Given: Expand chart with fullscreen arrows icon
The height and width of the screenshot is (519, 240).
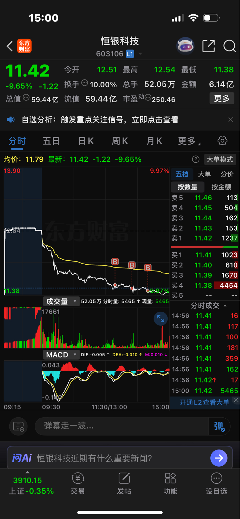Looking at the screenshot, I should (161, 319).
